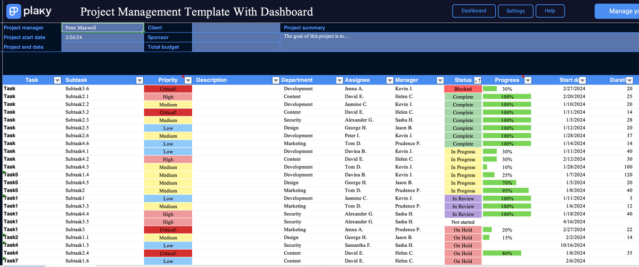Viewport: 639px width, 267px height.
Task: Open the Description column filter dropdown
Action: [276, 80]
